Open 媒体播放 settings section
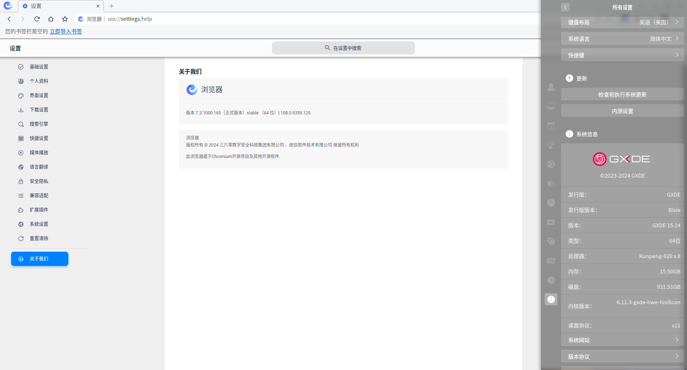 (x=39, y=153)
